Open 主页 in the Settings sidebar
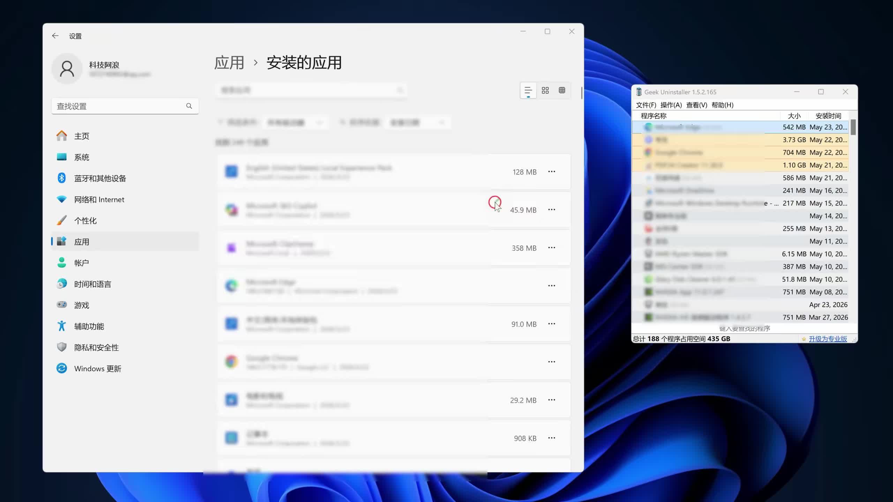 [125, 136]
